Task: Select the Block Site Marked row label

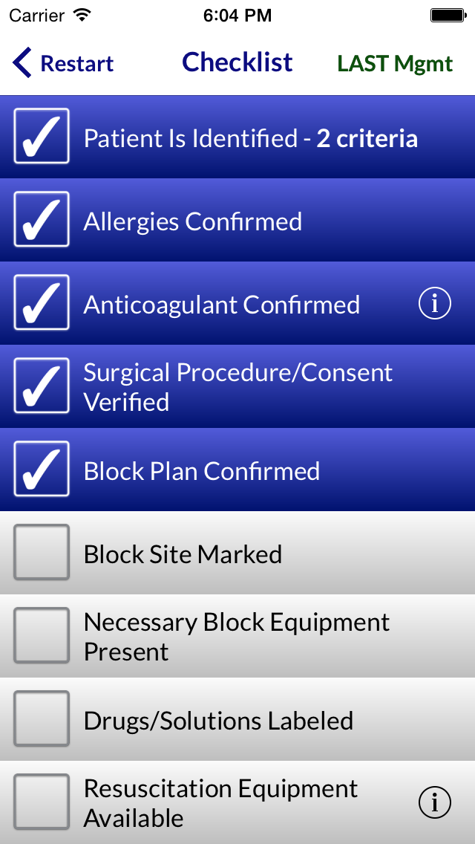Action: point(183,555)
